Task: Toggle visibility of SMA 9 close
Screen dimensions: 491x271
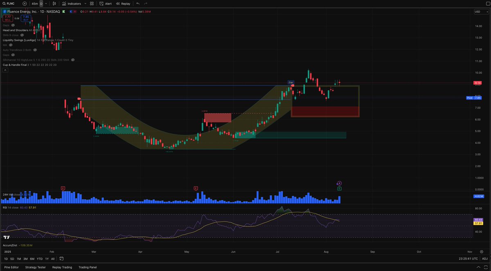Action: 22,35
